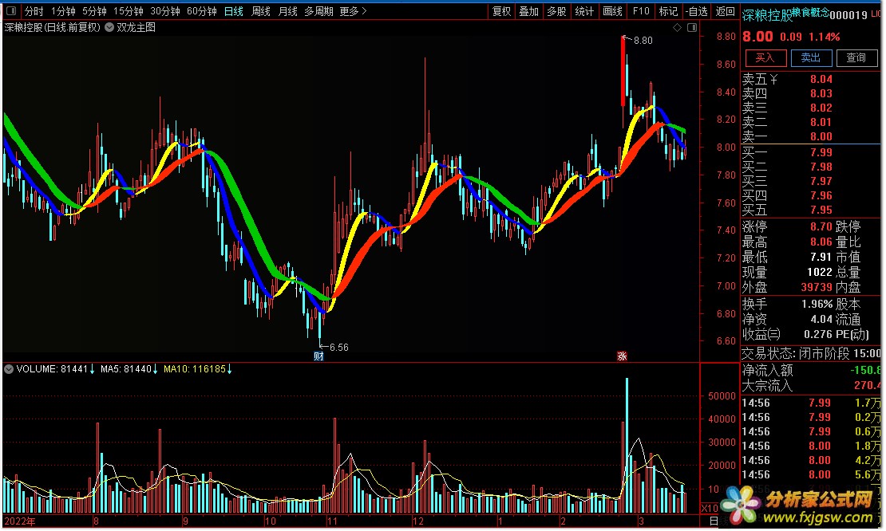Switch to 分时 chart tab

point(34,10)
